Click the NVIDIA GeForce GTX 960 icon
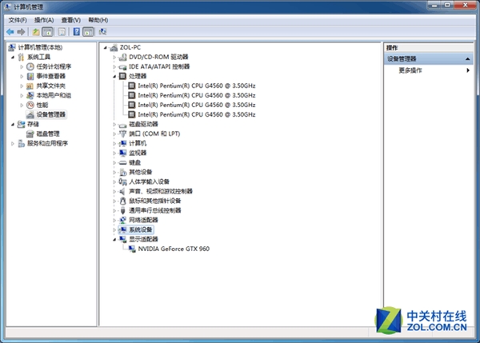Viewport: 480px width, 343px height. click(x=132, y=249)
